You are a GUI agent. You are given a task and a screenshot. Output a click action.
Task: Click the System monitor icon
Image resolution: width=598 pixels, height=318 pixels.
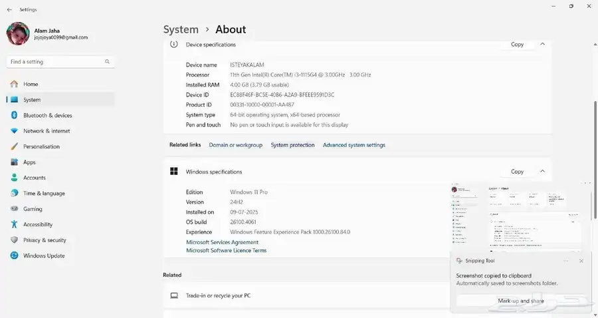click(x=14, y=100)
